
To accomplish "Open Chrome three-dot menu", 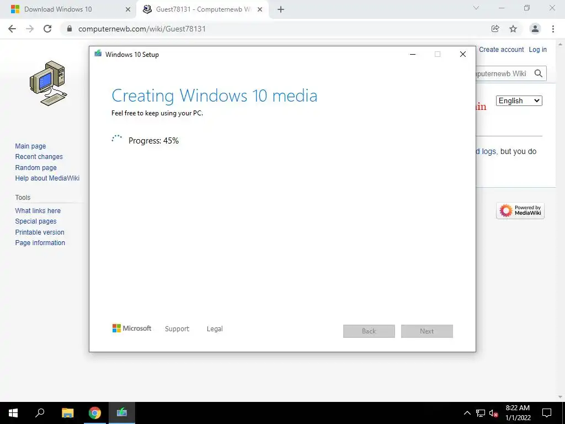I will point(553,29).
